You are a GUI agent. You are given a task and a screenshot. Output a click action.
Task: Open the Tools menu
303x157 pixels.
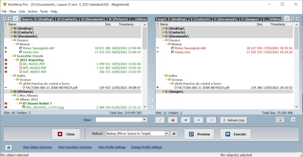coord(44,11)
